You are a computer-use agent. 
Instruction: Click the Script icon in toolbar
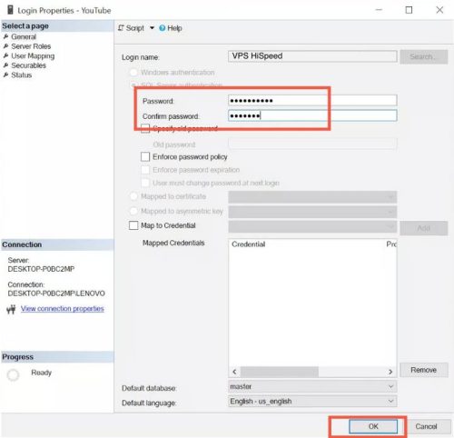(x=121, y=28)
